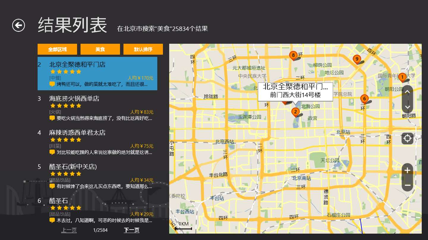Click the 人均￥29元 price label
Viewport: 428px width, 240px height.
pyautogui.click(x=142, y=214)
